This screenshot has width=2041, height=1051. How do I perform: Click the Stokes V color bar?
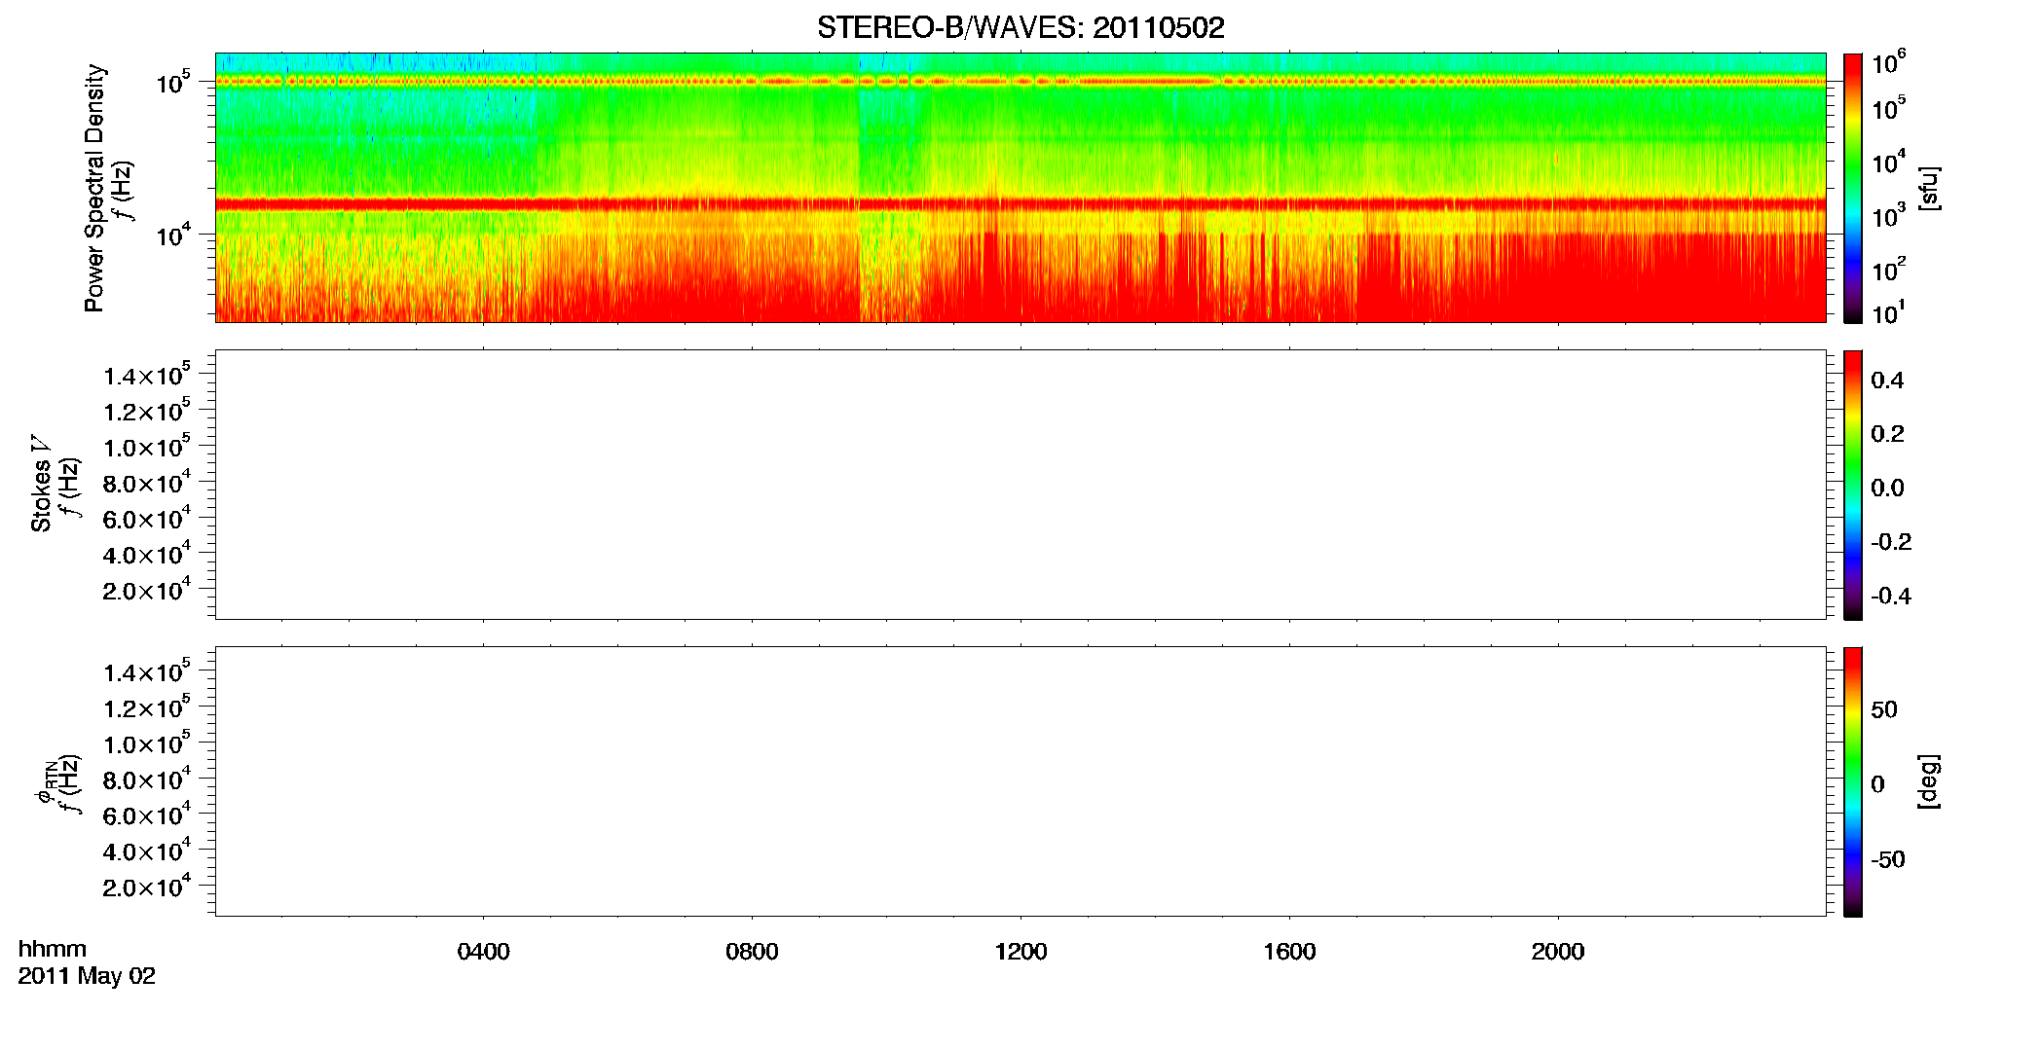1853,485
